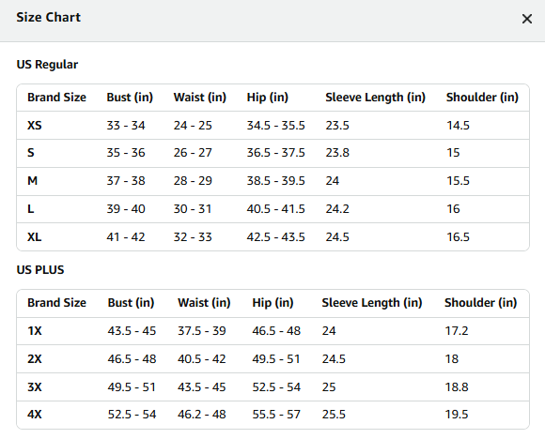545x439 pixels.
Task: Click the 18.8 shoulder value for 3X
Action: point(457,387)
